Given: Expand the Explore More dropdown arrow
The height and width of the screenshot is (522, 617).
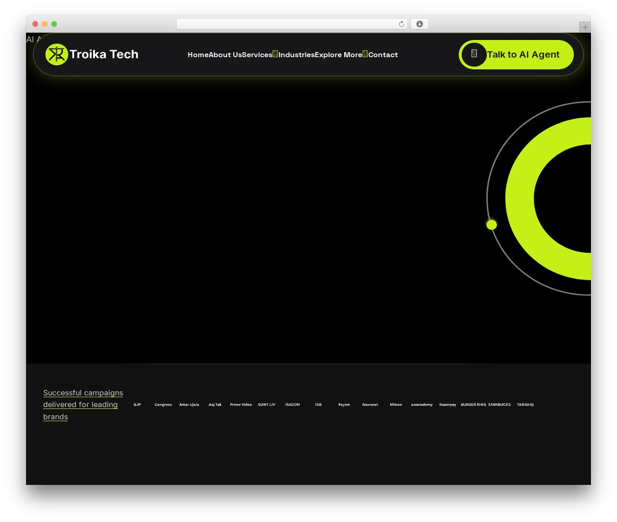Looking at the screenshot, I should (365, 54).
